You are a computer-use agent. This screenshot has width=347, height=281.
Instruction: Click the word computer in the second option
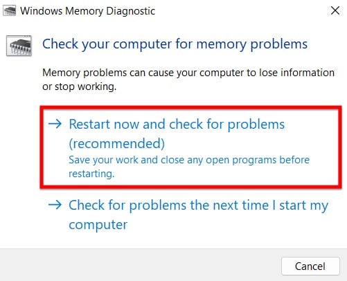(98, 225)
